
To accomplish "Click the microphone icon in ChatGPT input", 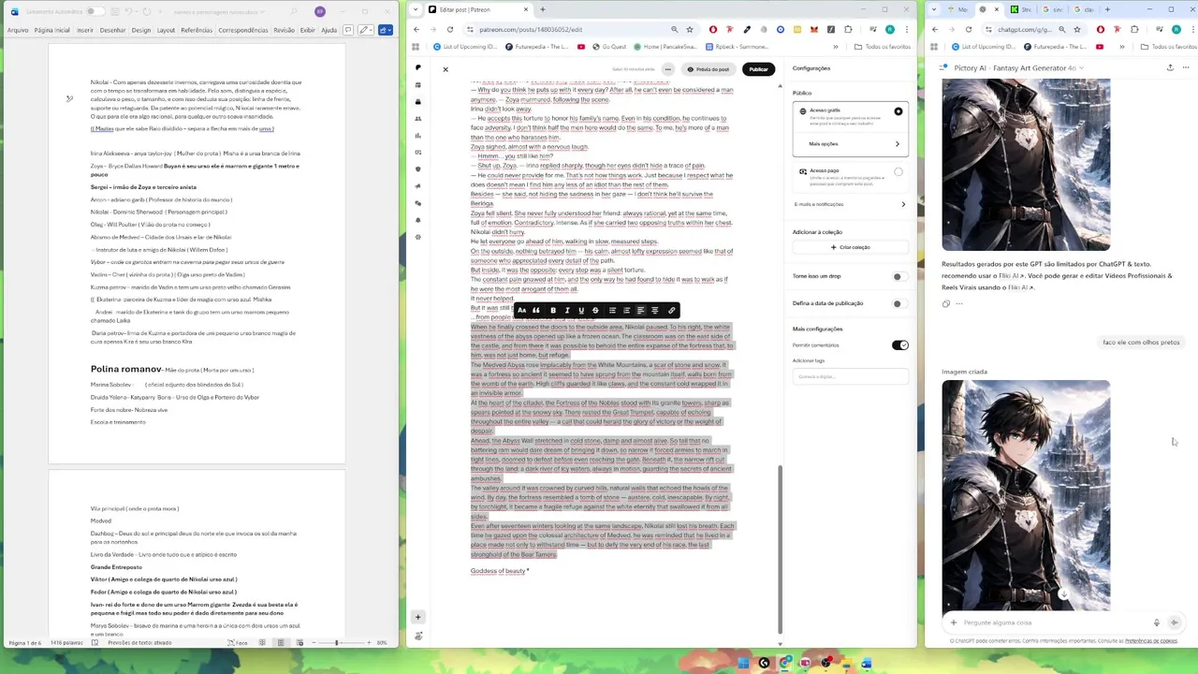I will pyautogui.click(x=1157, y=623).
